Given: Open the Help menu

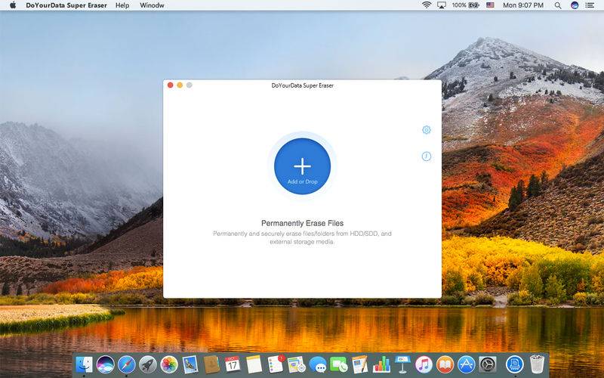Looking at the screenshot, I should (122, 5).
